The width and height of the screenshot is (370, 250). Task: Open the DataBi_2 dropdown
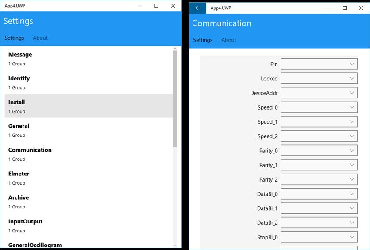(x=319, y=223)
